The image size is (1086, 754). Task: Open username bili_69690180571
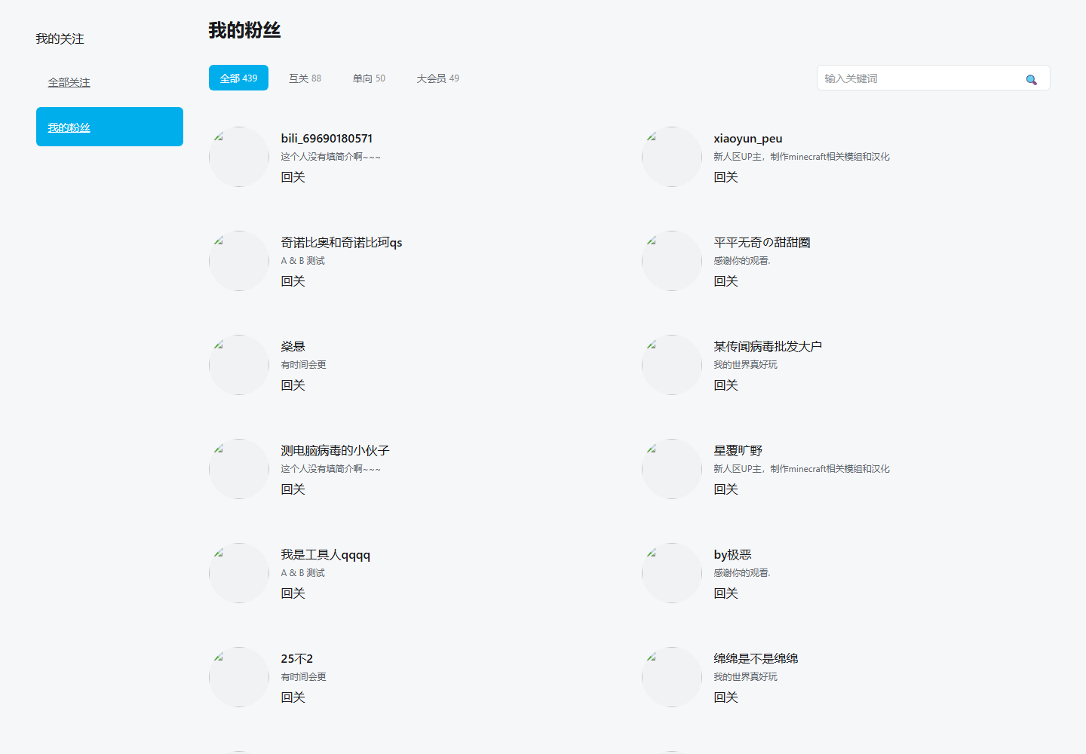(327, 139)
